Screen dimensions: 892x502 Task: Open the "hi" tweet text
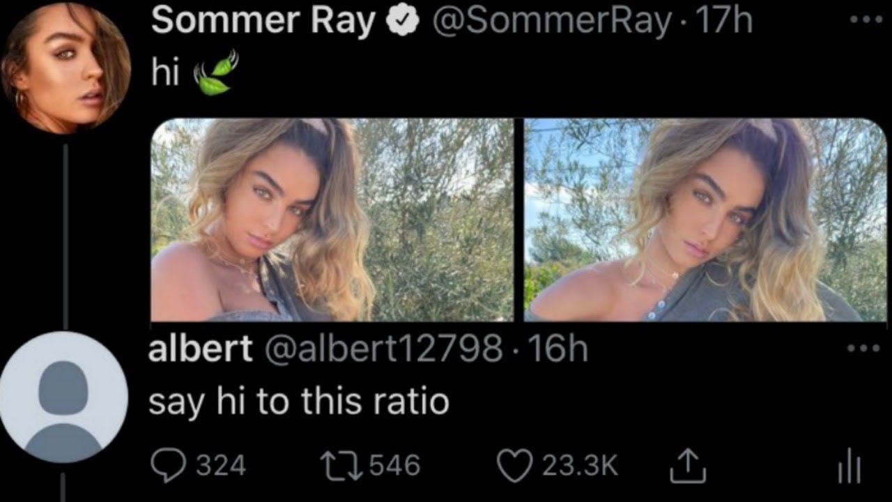click(165, 73)
